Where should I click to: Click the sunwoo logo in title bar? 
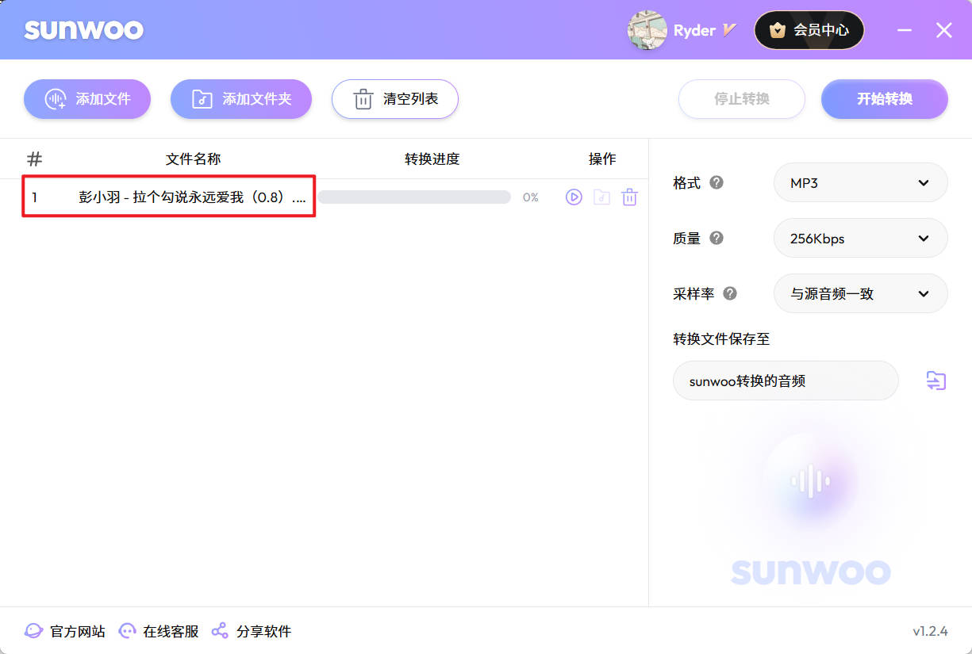(x=84, y=30)
